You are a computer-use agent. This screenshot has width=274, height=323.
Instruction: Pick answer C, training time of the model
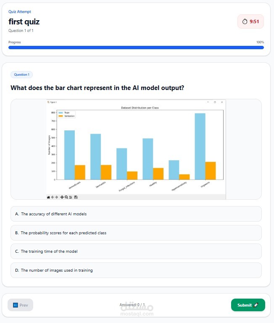(x=136, y=252)
